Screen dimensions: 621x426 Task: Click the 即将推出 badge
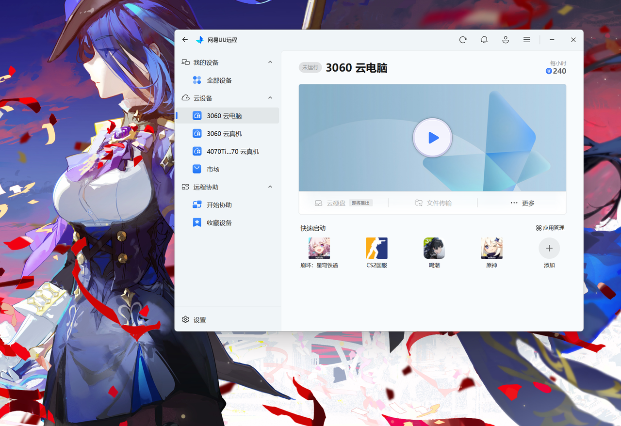[x=361, y=203]
